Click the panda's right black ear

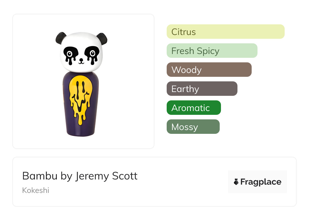pos(102,38)
